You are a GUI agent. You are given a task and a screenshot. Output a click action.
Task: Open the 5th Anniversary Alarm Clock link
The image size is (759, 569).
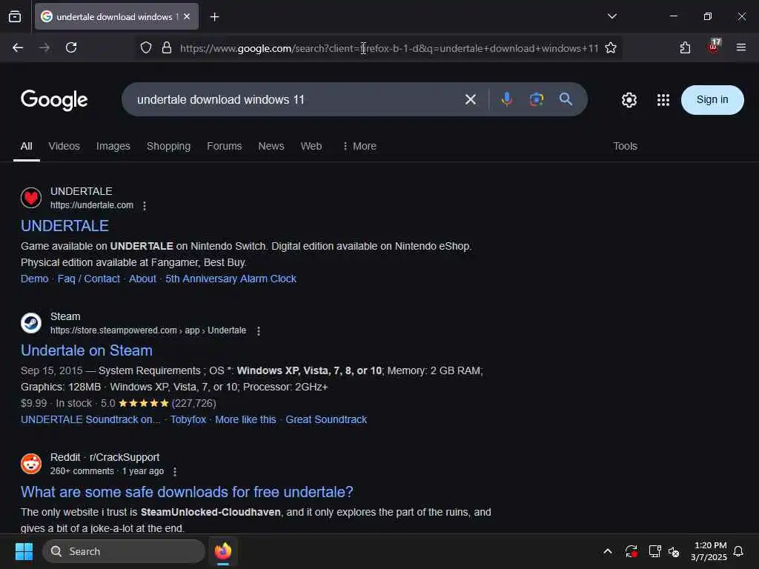(x=231, y=279)
